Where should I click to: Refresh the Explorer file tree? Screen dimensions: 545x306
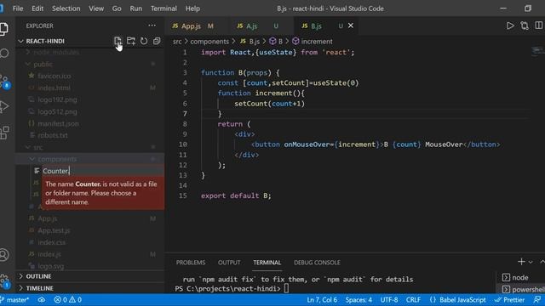[144, 41]
